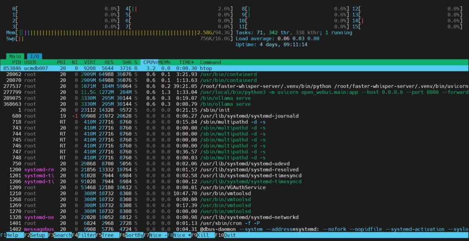Screen dimensions: 469x241
Task: Select systemd-timesyncd row with PID 1201
Action: [234, 176]
